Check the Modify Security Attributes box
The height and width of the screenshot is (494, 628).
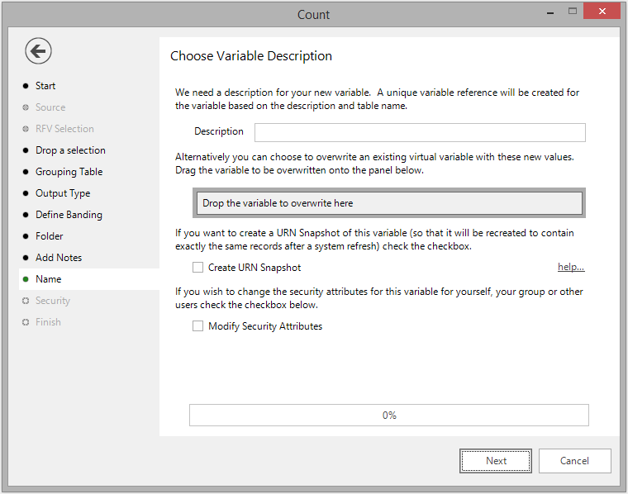[x=197, y=325]
